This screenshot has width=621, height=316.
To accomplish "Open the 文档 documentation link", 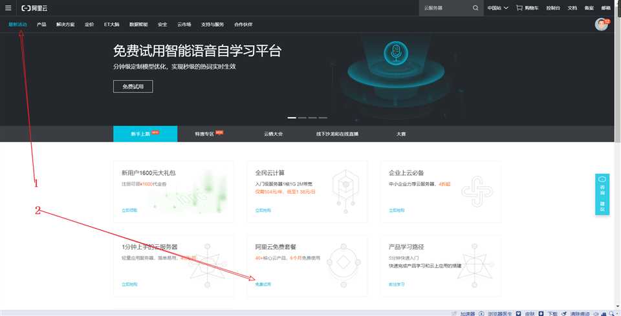I will (572, 8).
